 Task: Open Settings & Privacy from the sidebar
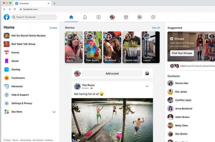coord(21,103)
